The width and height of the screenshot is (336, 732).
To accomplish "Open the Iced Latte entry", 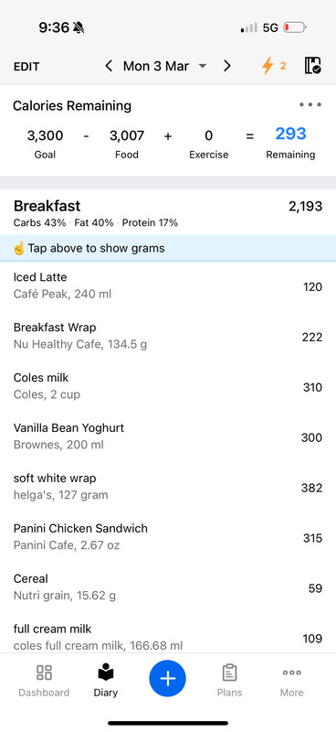I will (168, 285).
